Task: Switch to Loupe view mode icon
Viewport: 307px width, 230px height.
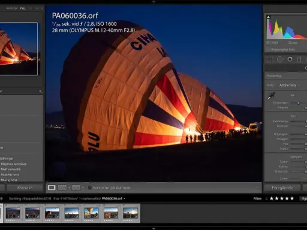Action: click(52, 187)
